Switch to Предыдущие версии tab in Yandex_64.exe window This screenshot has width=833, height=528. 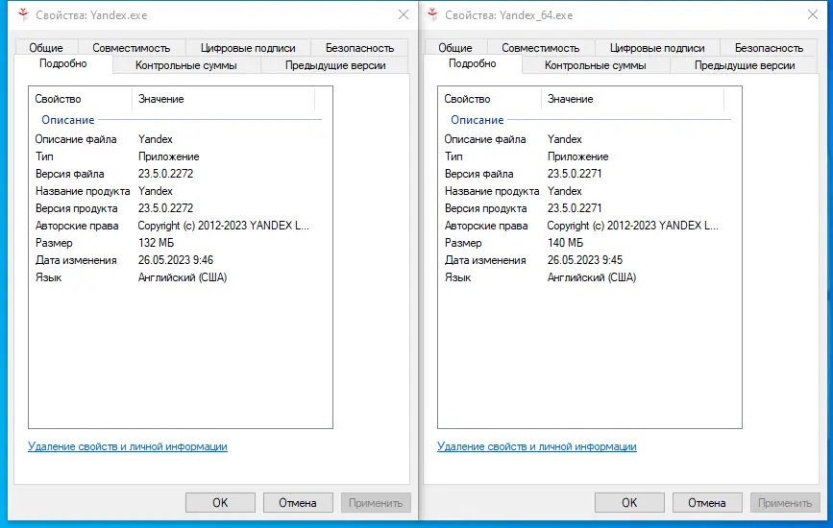tap(745, 65)
